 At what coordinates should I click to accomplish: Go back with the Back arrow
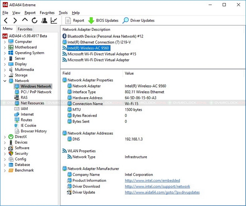click(6, 21)
